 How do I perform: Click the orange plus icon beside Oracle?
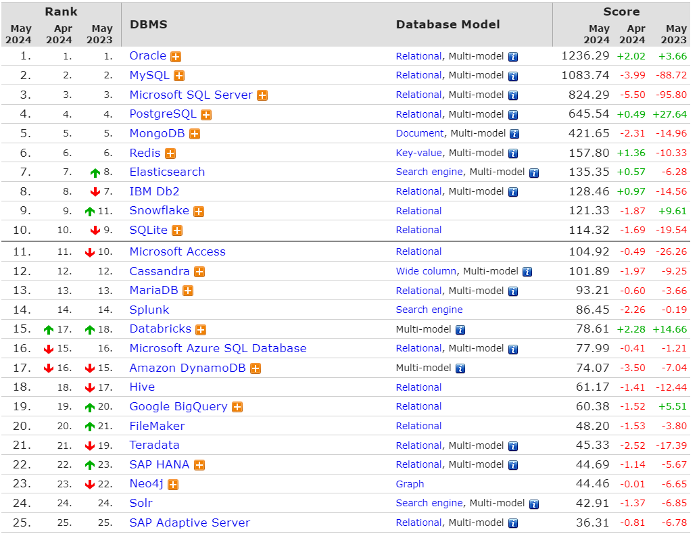point(176,57)
